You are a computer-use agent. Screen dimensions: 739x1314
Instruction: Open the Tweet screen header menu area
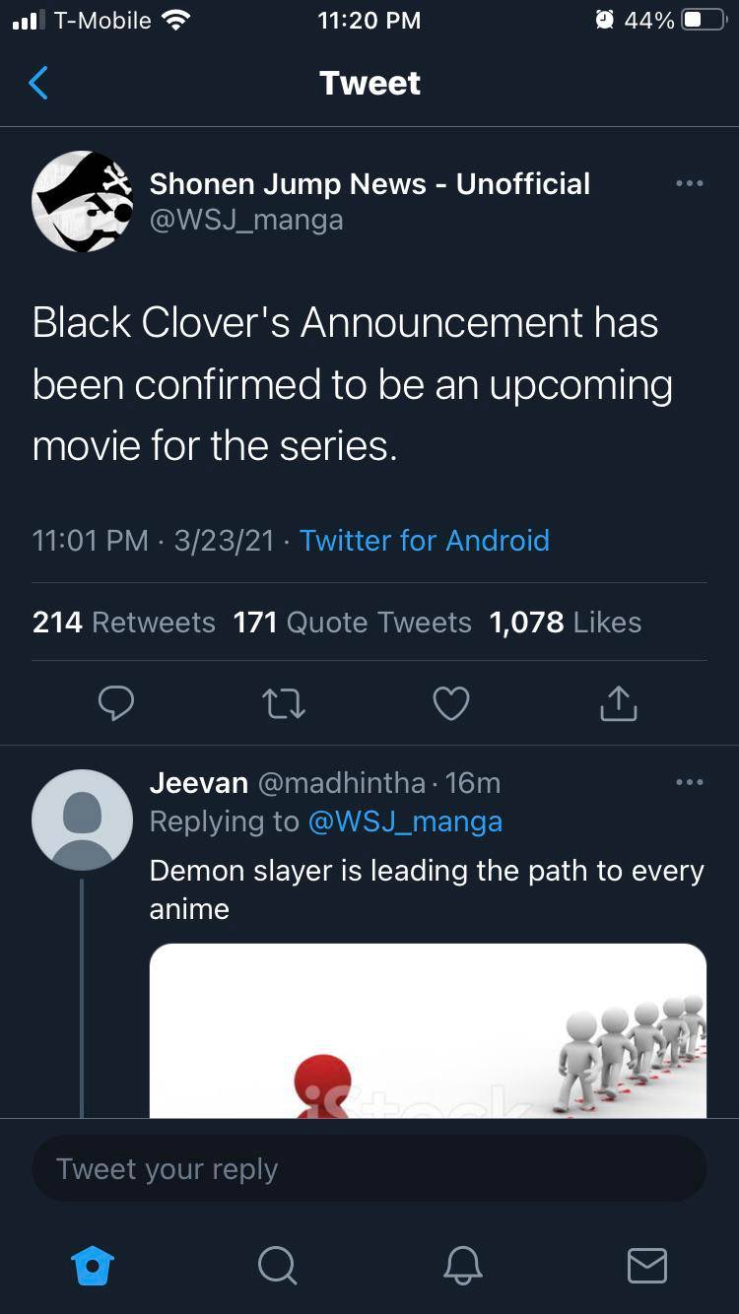click(369, 84)
